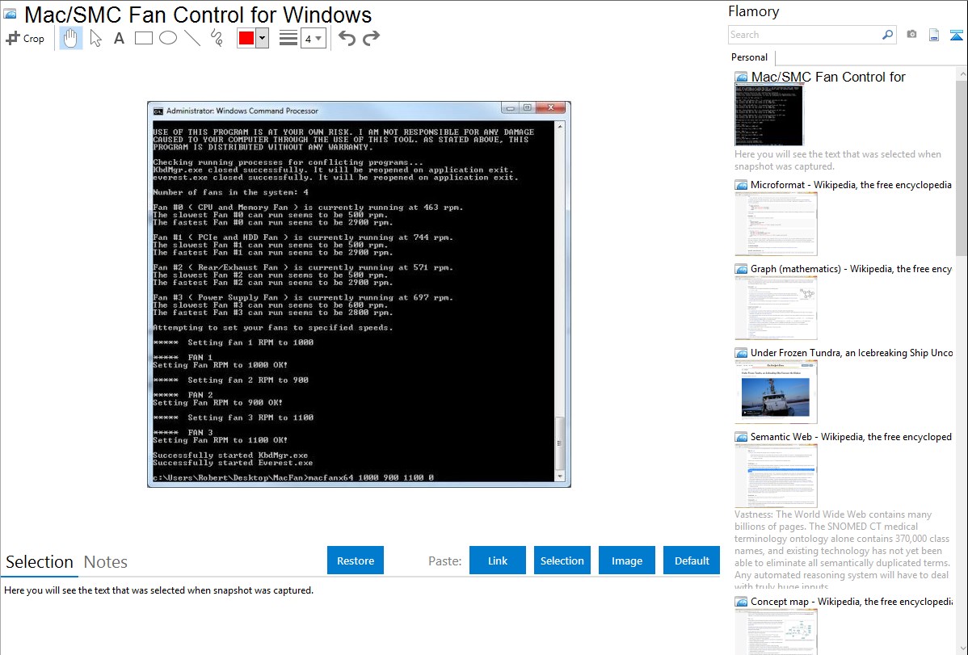This screenshot has width=968, height=655.
Task: Click the Concept map - Wikipedia title
Action: point(852,602)
